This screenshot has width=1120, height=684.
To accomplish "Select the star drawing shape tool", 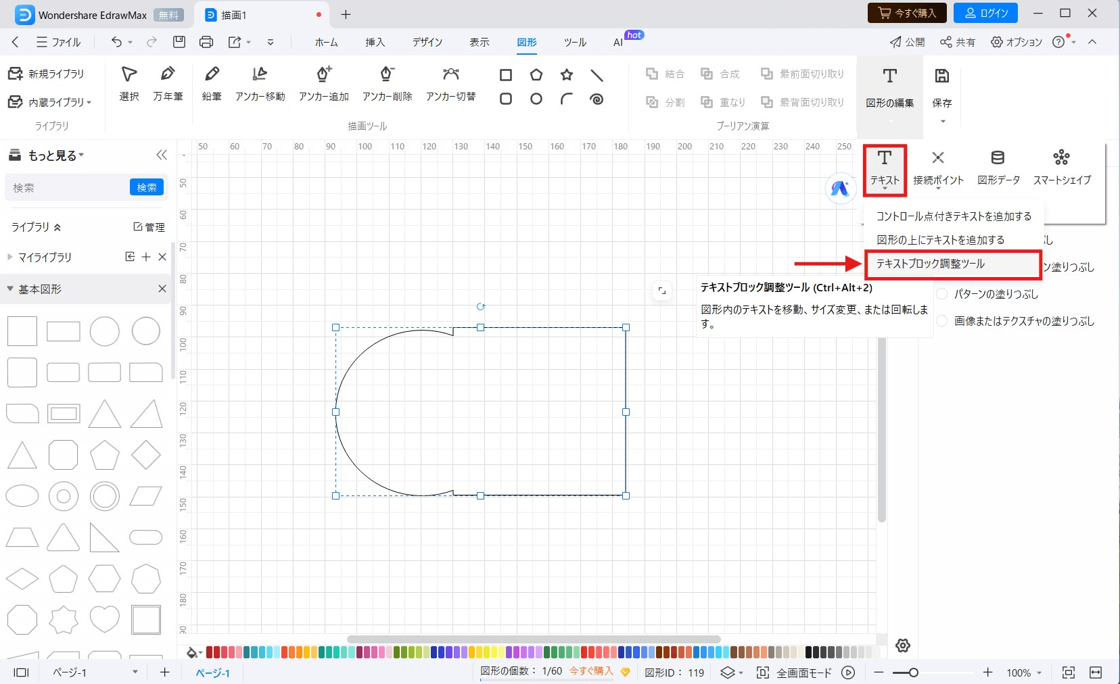I will point(567,75).
